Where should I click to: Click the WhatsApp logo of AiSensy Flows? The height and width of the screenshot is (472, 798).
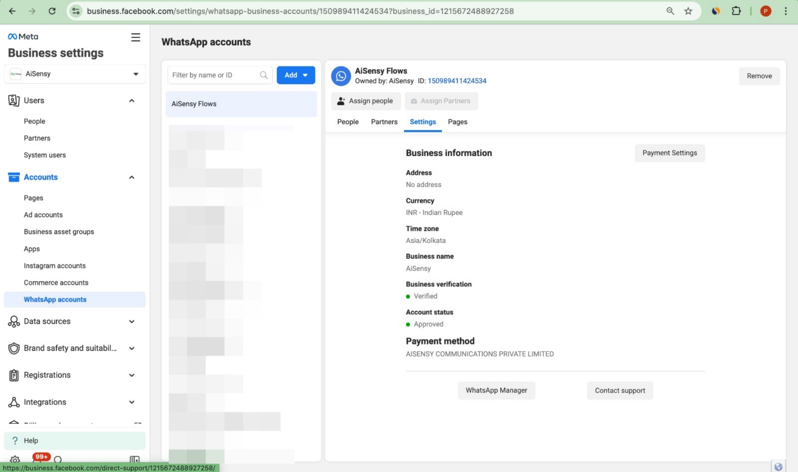[x=341, y=76]
